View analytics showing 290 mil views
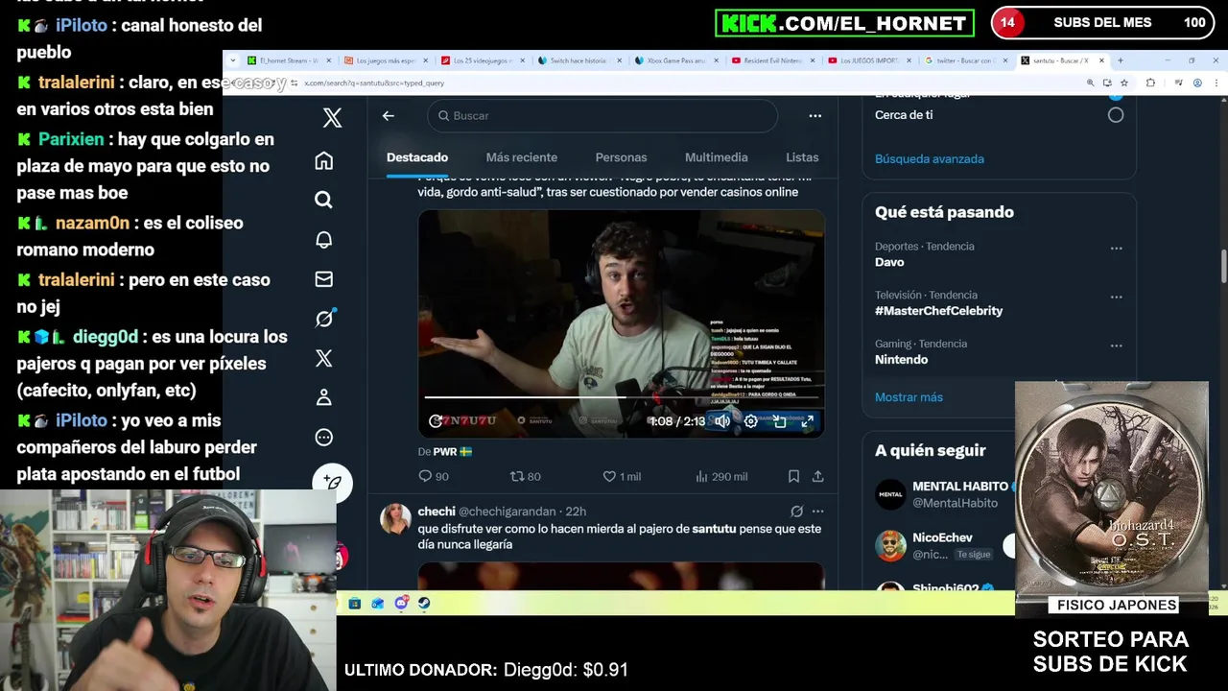Image resolution: width=1228 pixels, height=691 pixels. [x=720, y=476]
